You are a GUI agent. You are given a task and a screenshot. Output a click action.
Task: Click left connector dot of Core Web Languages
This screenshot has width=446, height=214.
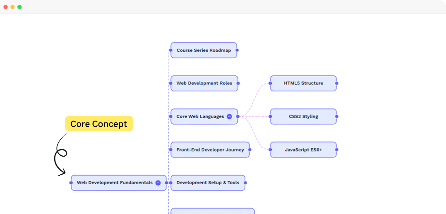tap(171, 116)
